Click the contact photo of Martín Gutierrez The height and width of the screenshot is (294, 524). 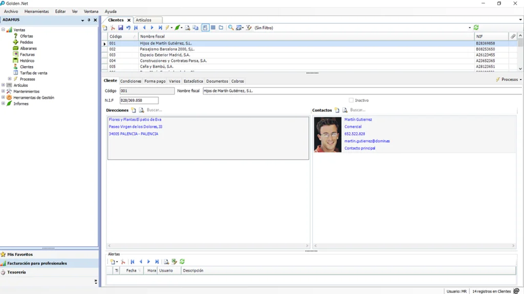pyautogui.click(x=327, y=135)
